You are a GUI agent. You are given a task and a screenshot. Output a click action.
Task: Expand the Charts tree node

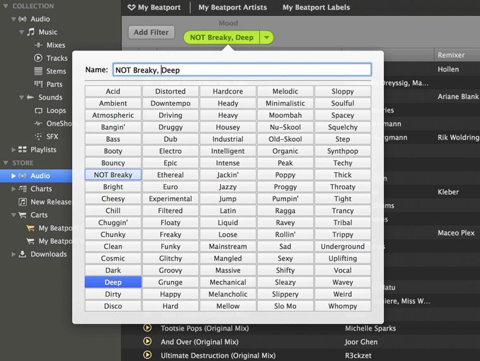click(13, 189)
